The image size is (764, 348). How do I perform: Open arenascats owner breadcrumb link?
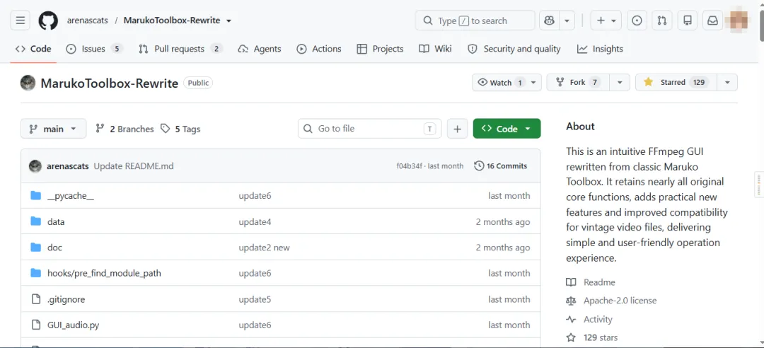click(87, 21)
